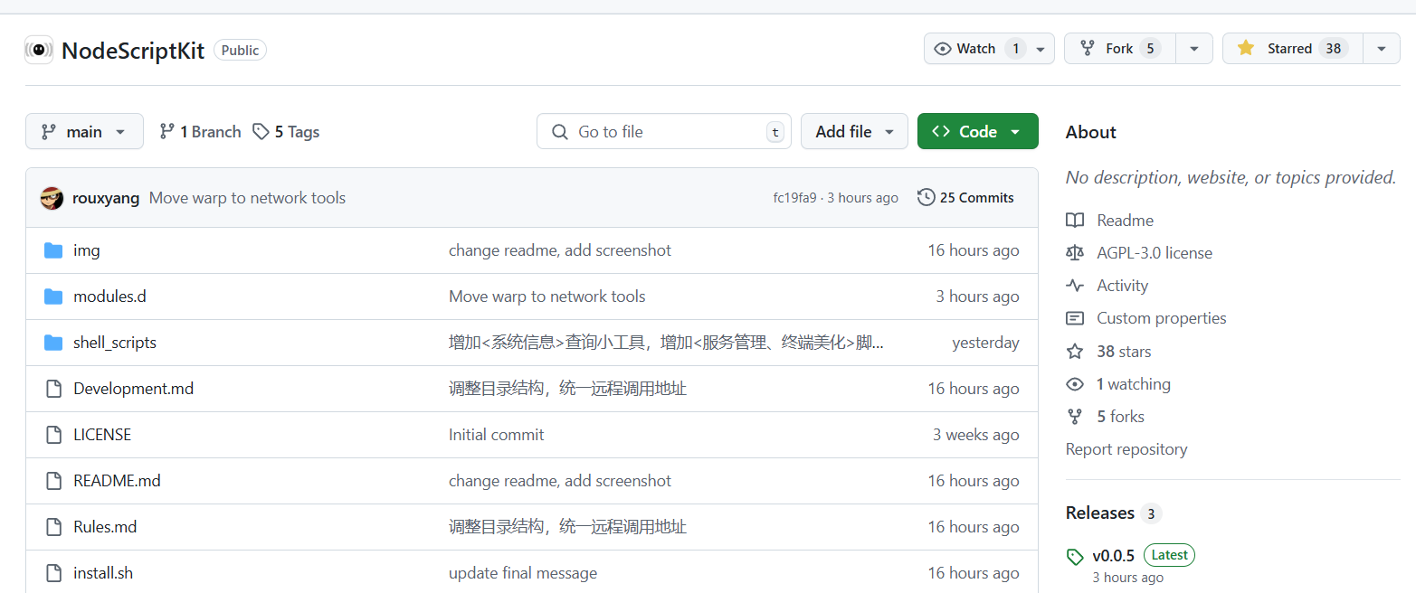
Task: Click the NodeScriptKit repository avatar icon
Action: pos(39,50)
